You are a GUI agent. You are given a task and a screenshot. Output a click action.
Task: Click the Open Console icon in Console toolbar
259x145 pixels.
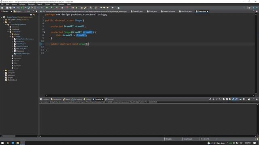(249, 99)
